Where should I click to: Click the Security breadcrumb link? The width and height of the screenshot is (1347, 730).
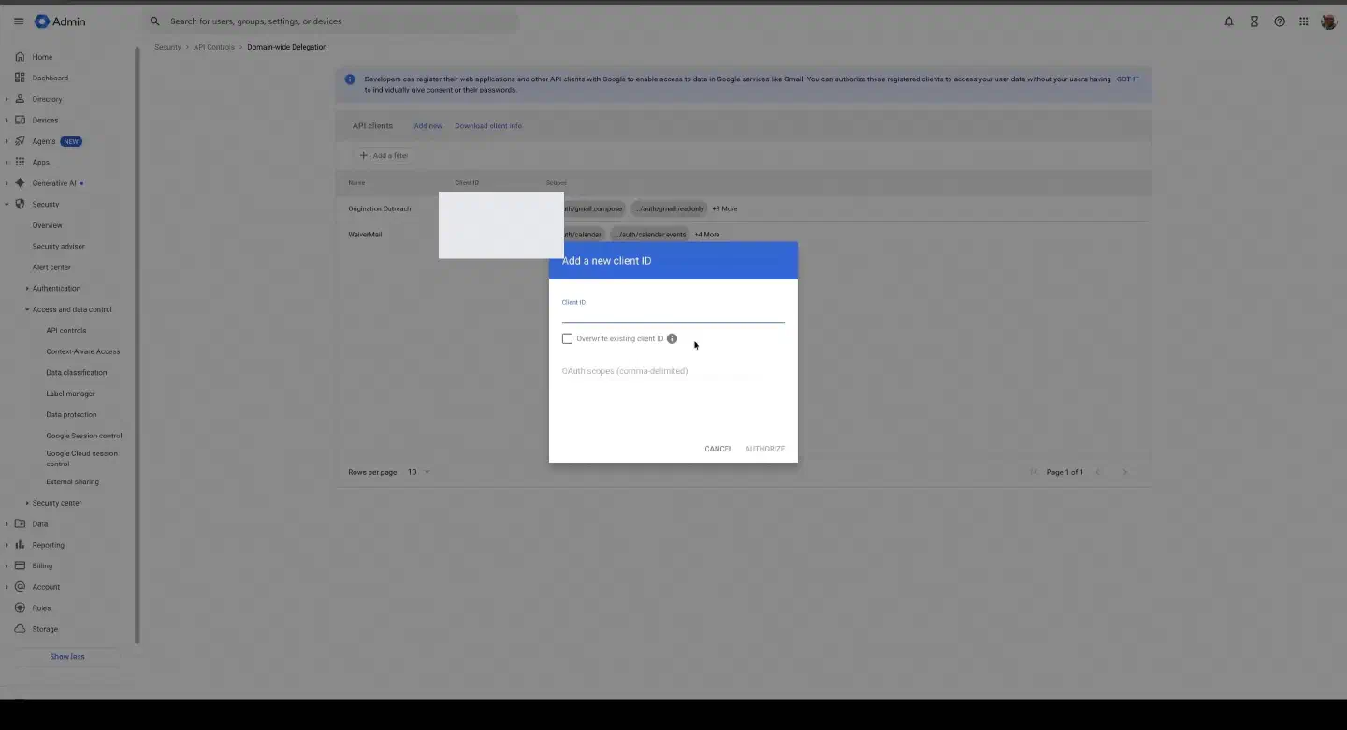point(167,47)
